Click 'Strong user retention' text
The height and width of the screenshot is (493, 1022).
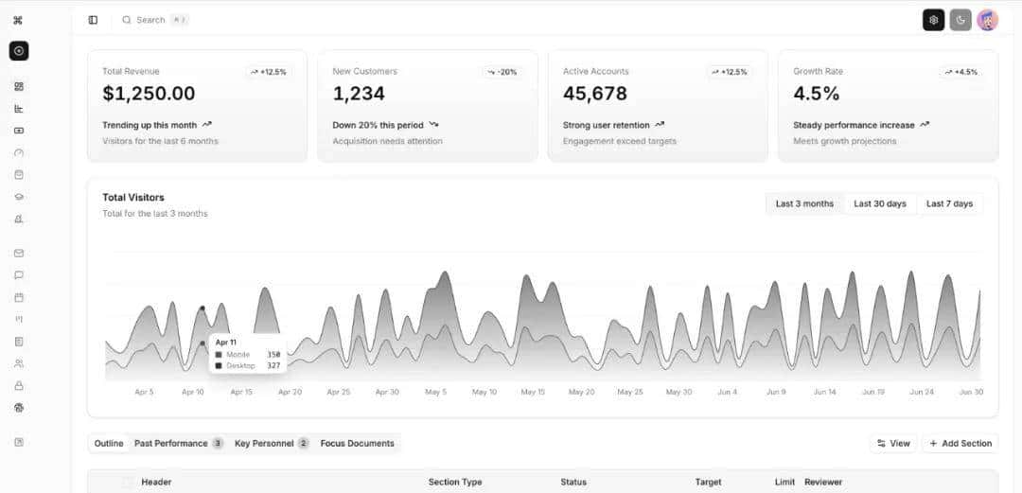pos(607,125)
